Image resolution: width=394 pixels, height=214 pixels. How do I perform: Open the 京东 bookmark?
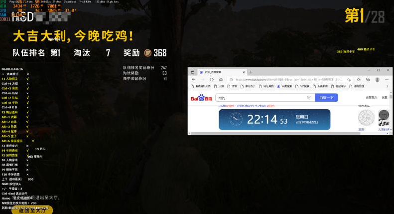[x=232, y=86]
